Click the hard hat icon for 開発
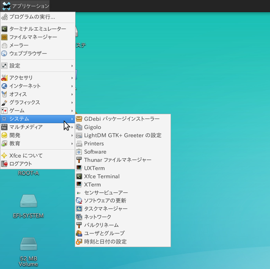The image size is (270, 269). pyautogui.click(x=4, y=135)
